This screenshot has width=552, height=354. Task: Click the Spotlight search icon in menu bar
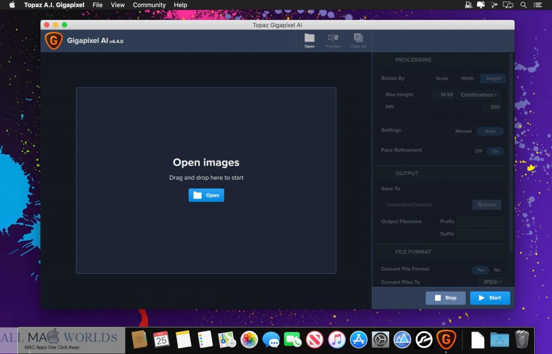point(523,5)
